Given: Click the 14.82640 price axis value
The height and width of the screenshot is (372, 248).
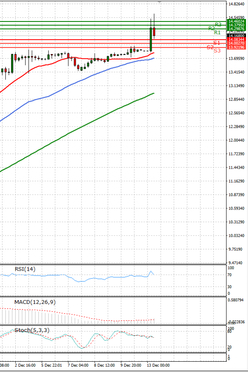Looking at the screenshot, I should pos(236,4).
